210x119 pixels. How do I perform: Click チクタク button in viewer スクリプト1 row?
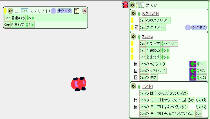click(199, 27)
